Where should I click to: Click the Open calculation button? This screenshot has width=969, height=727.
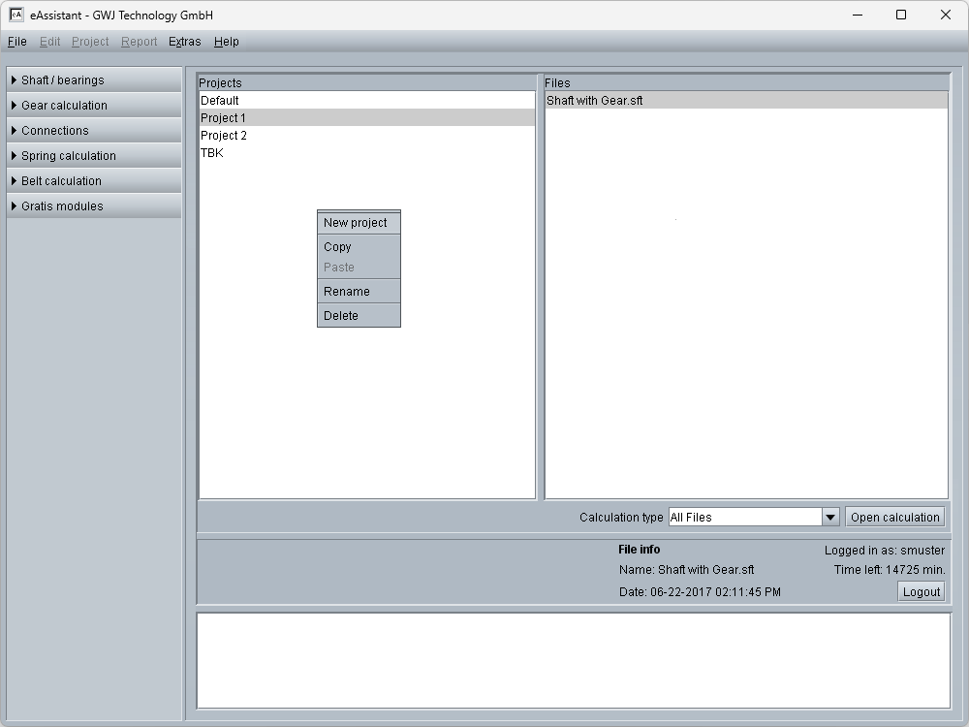click(x=894, y=518)
